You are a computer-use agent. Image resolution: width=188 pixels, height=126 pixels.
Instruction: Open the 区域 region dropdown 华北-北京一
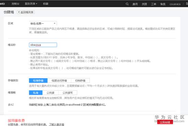click(43, 23)
